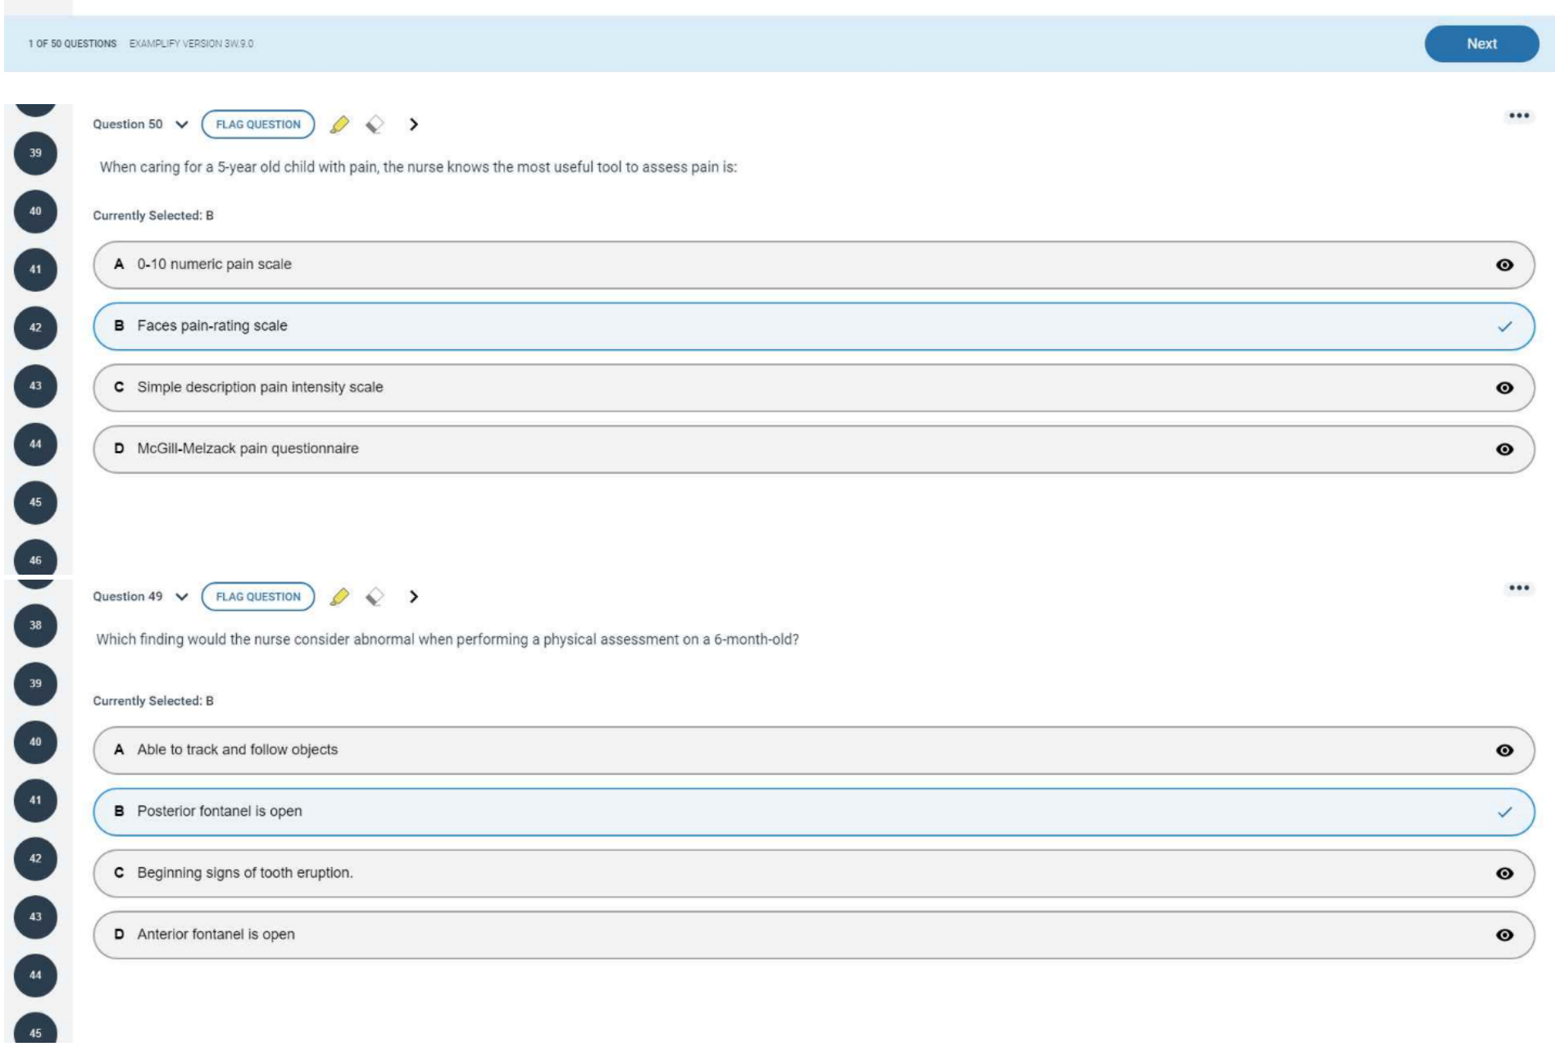The width and height of the screenshot is (1555, 1051).
Task: Expand the Question 49 dropdown chevron
Action: point(182,597)
